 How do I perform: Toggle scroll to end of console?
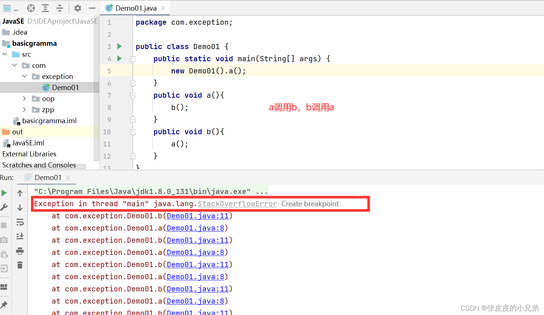[x=20, y=236]
